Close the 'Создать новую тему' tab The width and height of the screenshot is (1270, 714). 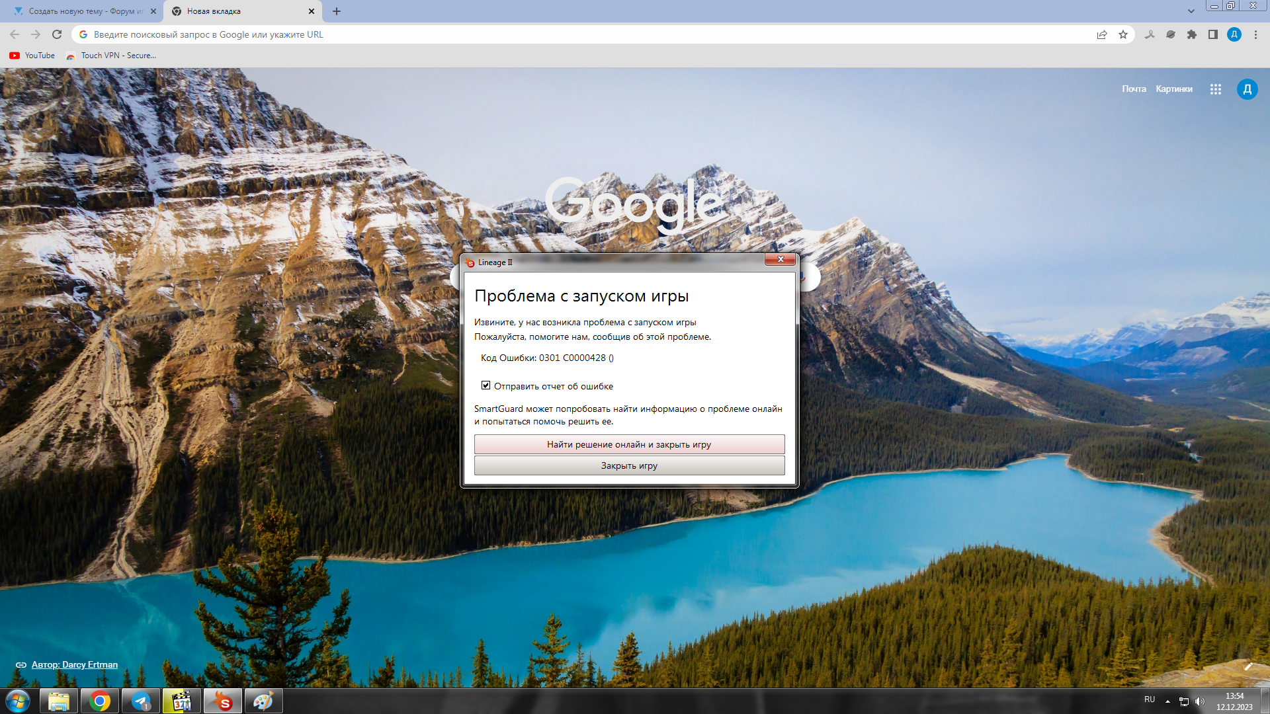[x=153, y=11]
